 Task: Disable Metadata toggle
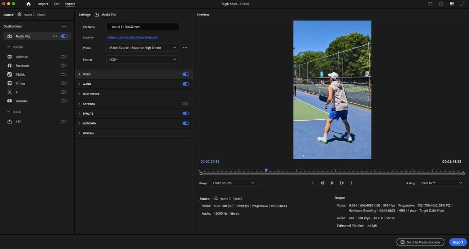point(186,123)
